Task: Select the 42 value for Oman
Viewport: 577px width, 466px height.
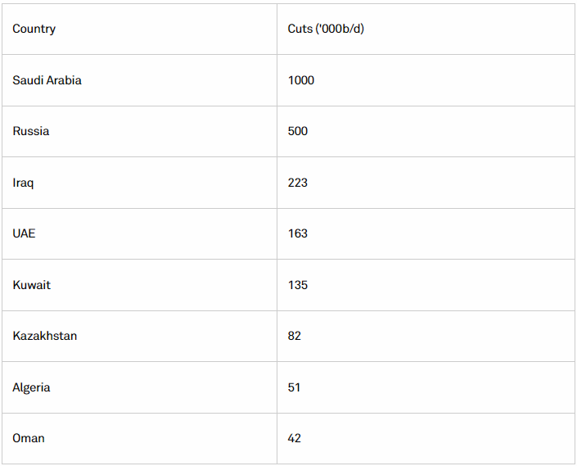Action: [426, 438]
